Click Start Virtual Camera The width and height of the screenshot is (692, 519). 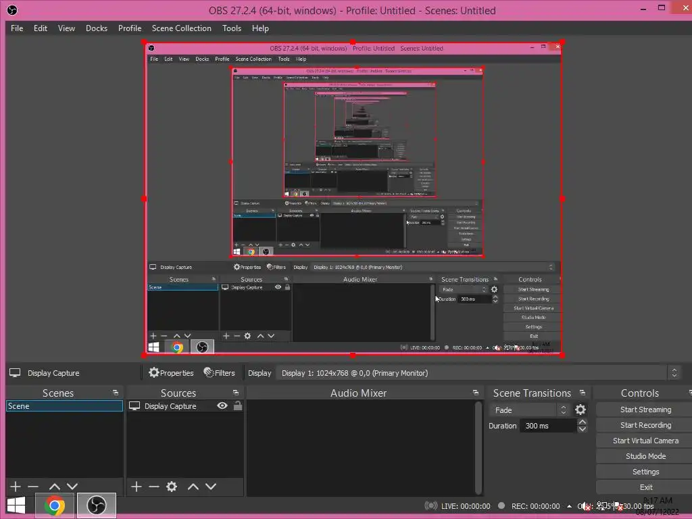(645, 441)
